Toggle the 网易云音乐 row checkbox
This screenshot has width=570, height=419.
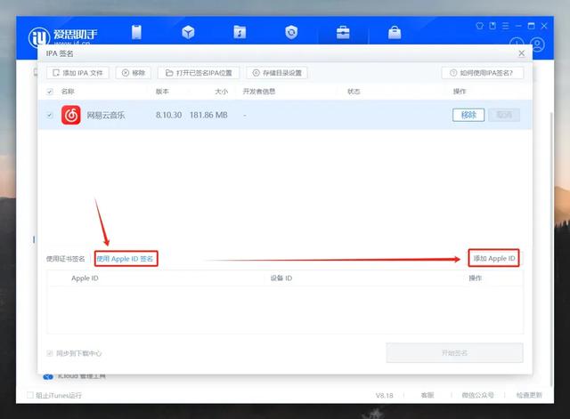(50, 115)
